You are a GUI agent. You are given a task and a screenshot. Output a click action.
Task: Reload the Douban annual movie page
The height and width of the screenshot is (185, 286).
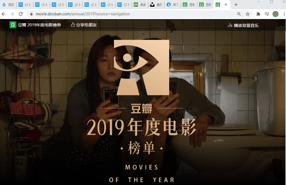pyautogui.click(x=21, y=14)
